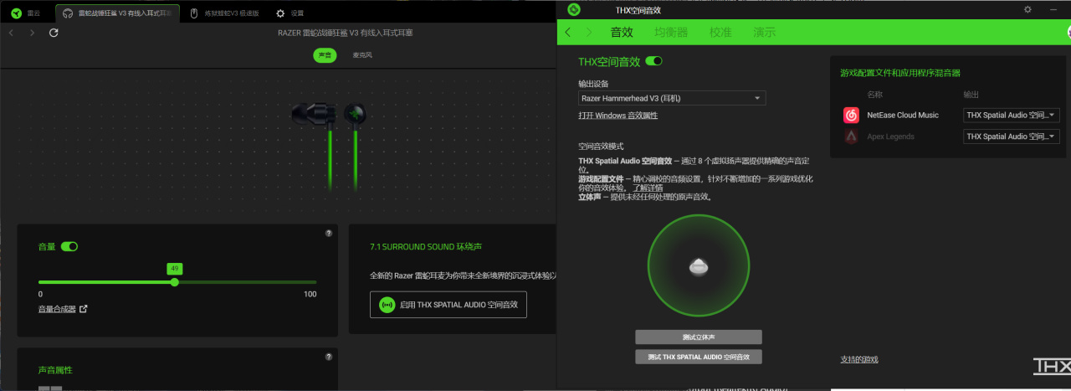Click the mouse icon in 炼狱蝰蛇 tab
The image size is (1071, 391).
click(x=194, y=13)
